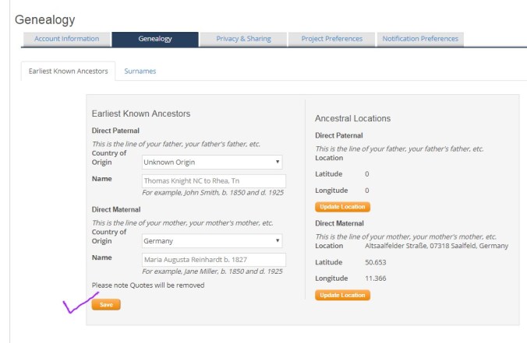This screenshot has width=527, height=343.
Task: Click the maternal latitude value 50.653
Action: tap(376, 263)
